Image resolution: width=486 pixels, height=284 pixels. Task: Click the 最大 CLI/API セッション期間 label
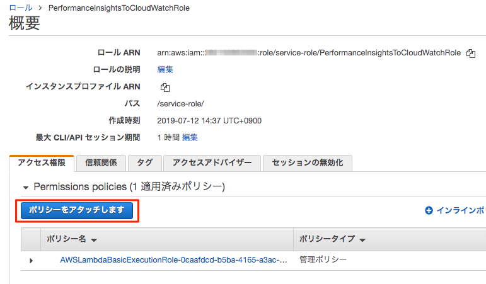click(88, 137)
